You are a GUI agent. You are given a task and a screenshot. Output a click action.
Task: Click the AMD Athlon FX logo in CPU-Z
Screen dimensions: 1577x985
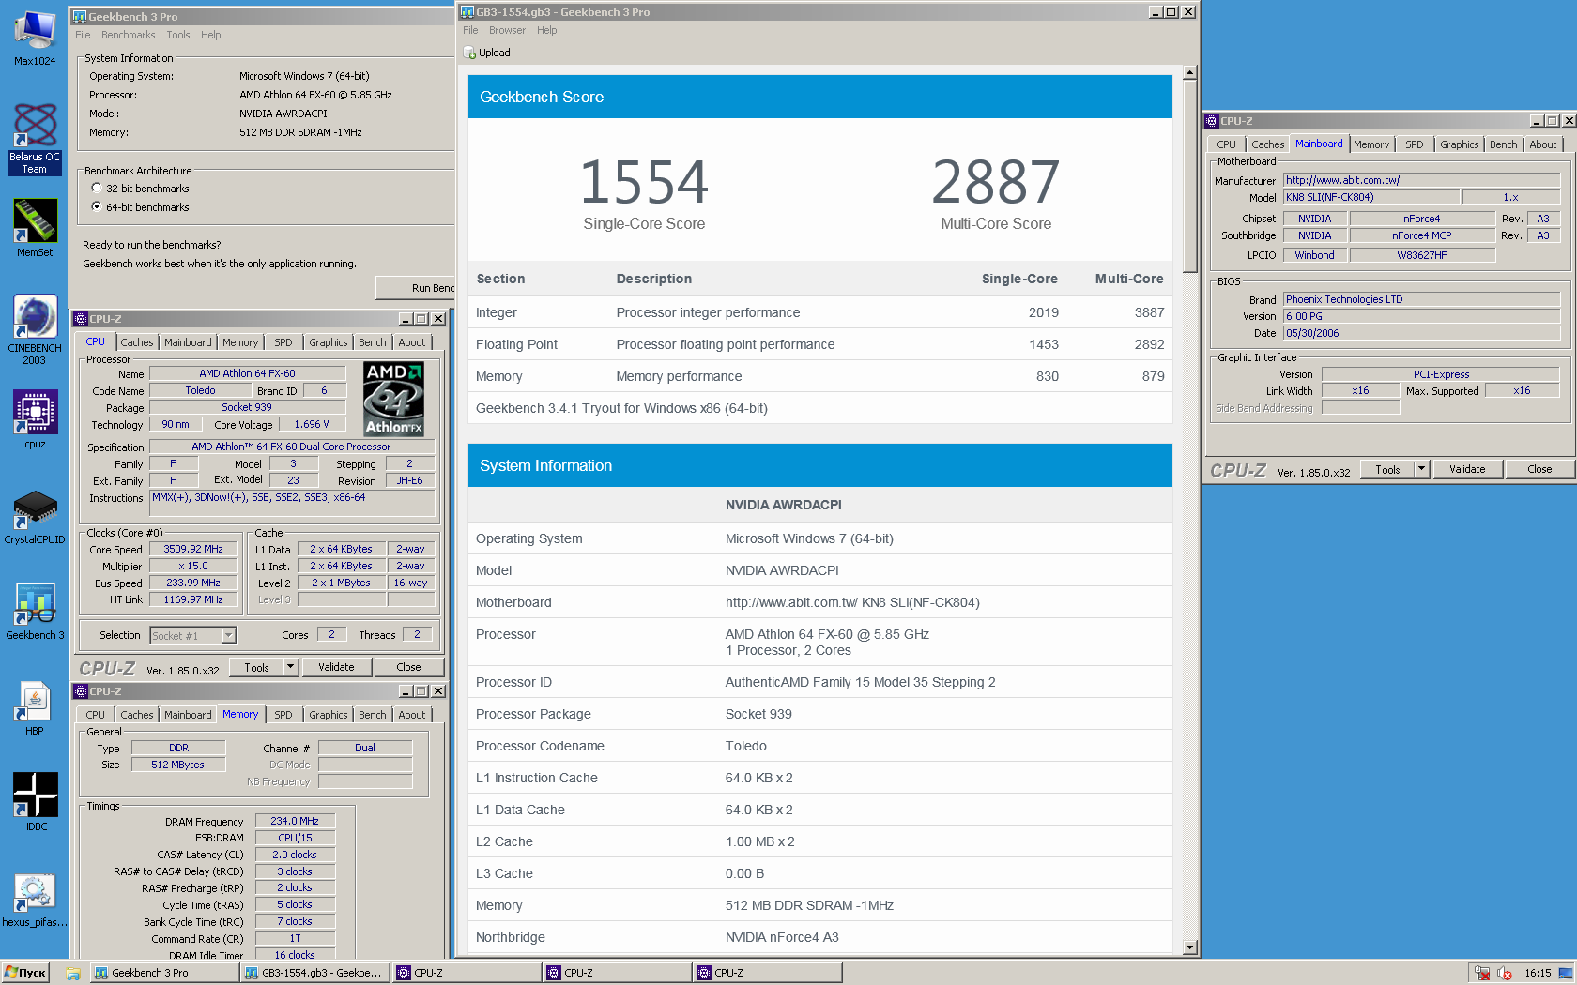click(x=393, y=399)
